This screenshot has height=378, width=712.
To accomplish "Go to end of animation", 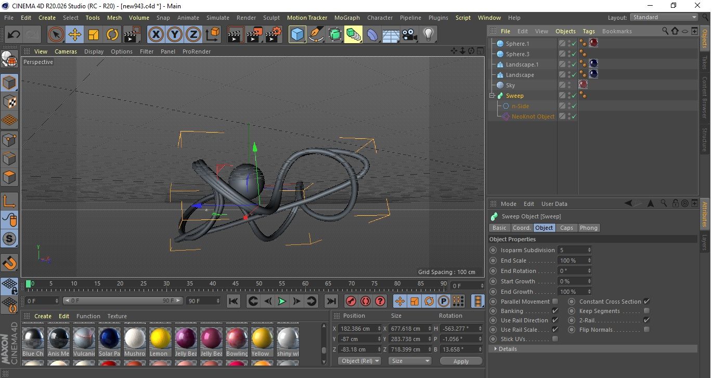I will 331,301.
